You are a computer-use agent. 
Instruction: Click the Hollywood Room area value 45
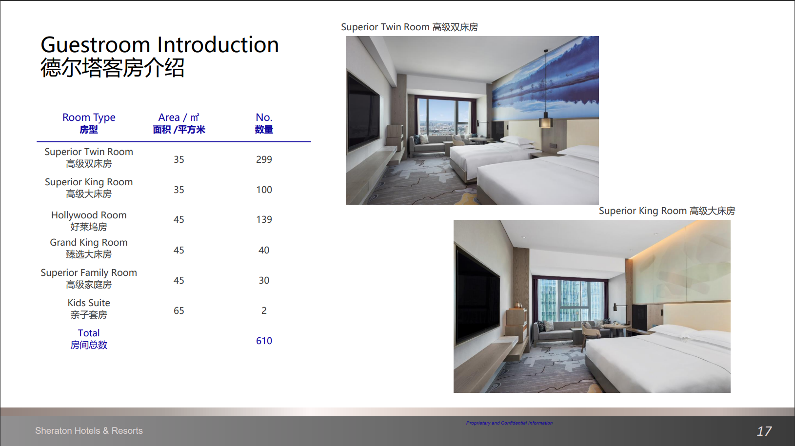[179, 219]
